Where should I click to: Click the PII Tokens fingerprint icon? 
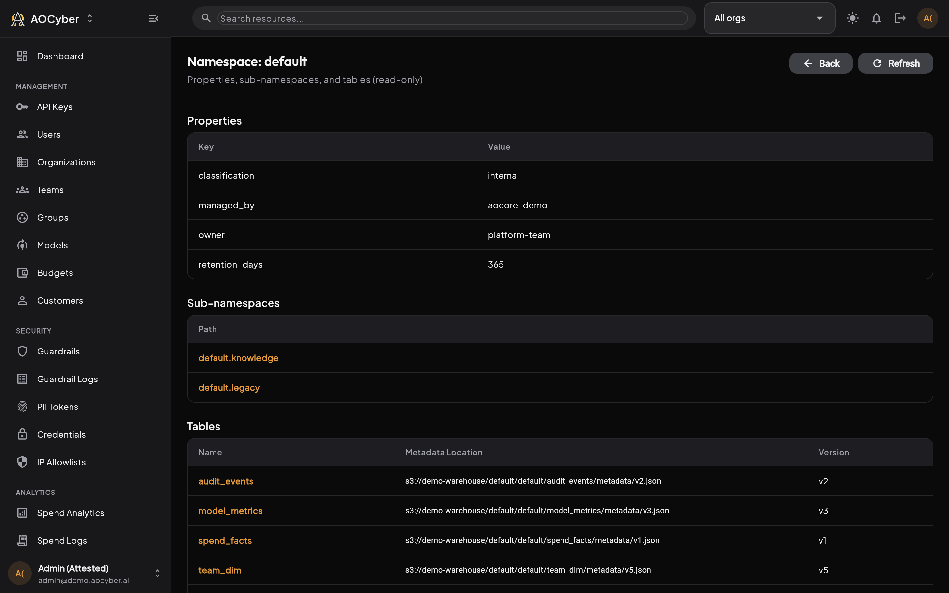(22, 407)
